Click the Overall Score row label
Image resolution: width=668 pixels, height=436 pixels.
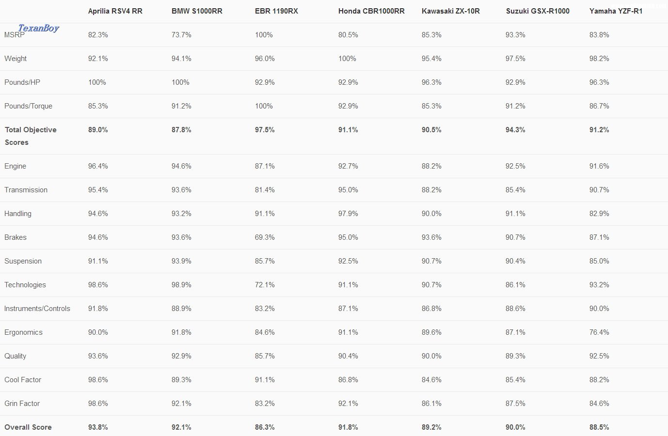tap(28, 427)
